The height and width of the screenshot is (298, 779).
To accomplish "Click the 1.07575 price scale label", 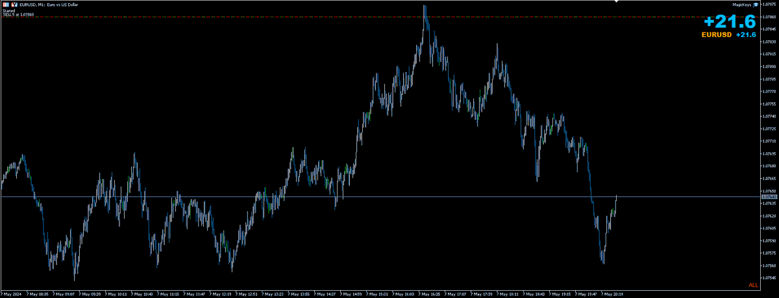I will (768, 253).
